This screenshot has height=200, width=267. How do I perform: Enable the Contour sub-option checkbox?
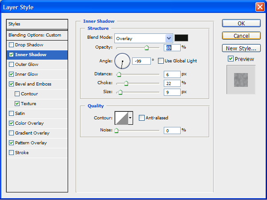17,94
